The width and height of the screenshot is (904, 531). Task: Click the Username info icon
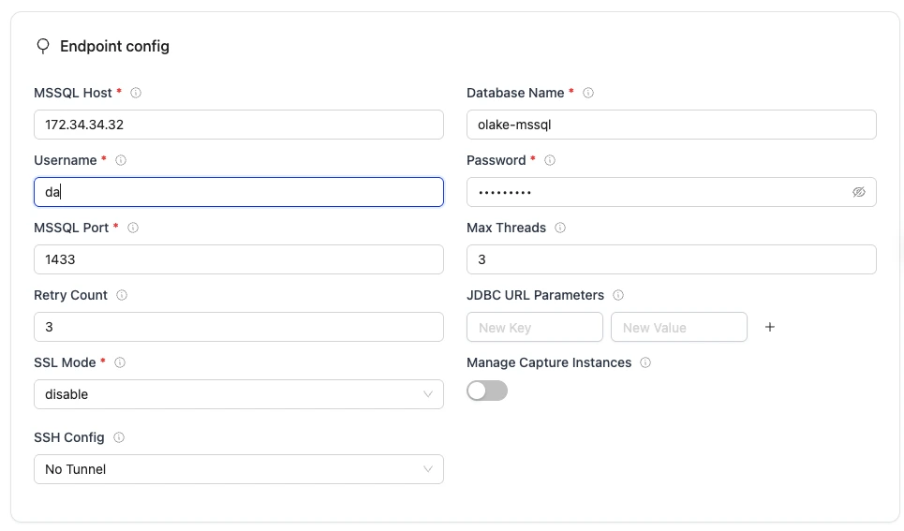click(x=121, y=160)
